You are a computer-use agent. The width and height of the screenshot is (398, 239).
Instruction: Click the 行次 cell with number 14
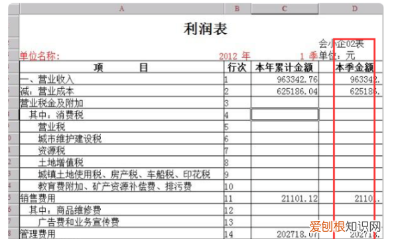coord(237,234)
